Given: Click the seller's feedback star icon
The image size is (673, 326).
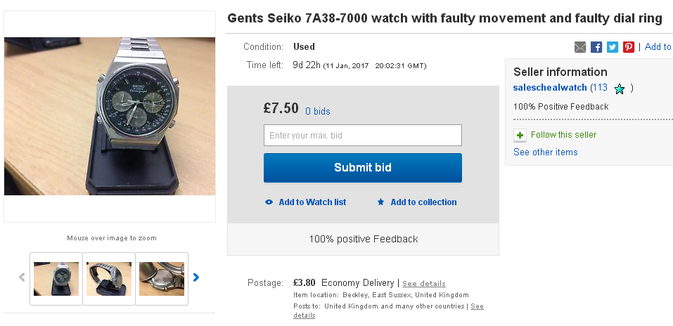Looking at the screenshot, I should click(x=619, y=89).
